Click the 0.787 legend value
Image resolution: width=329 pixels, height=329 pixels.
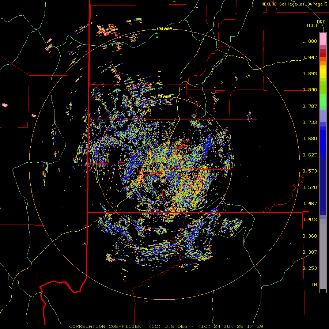tap(310, 106)
